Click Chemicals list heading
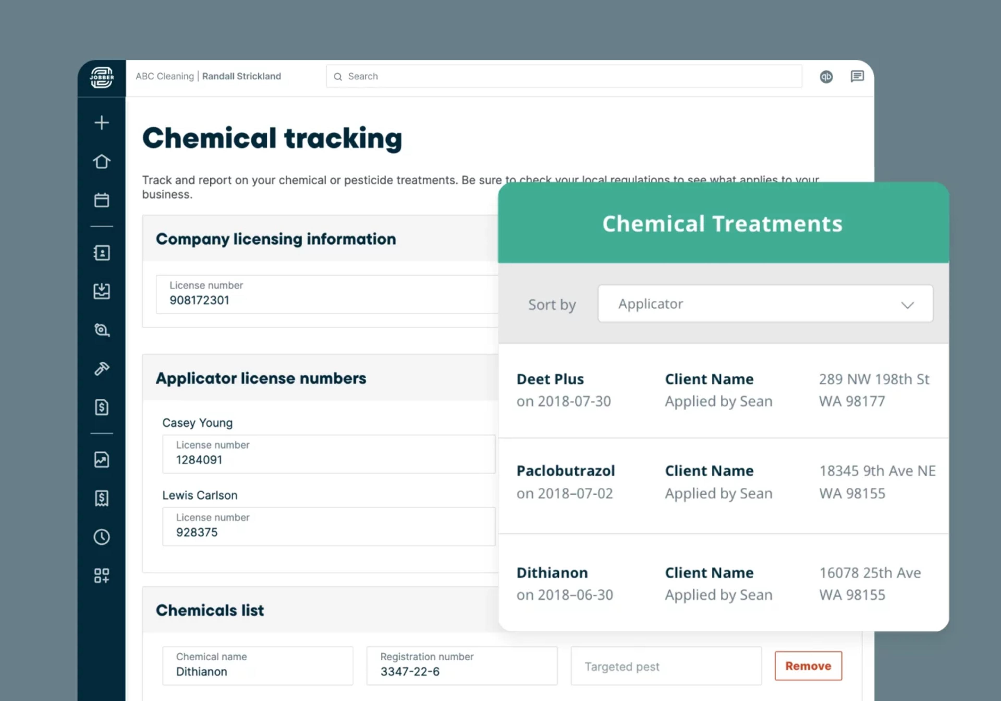The height and width of the screenshot is (701, 1001). click(210, 610)
